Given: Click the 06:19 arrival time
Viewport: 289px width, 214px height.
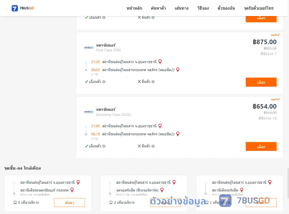Looking at the screenshot, I should [x=95, y=134].
